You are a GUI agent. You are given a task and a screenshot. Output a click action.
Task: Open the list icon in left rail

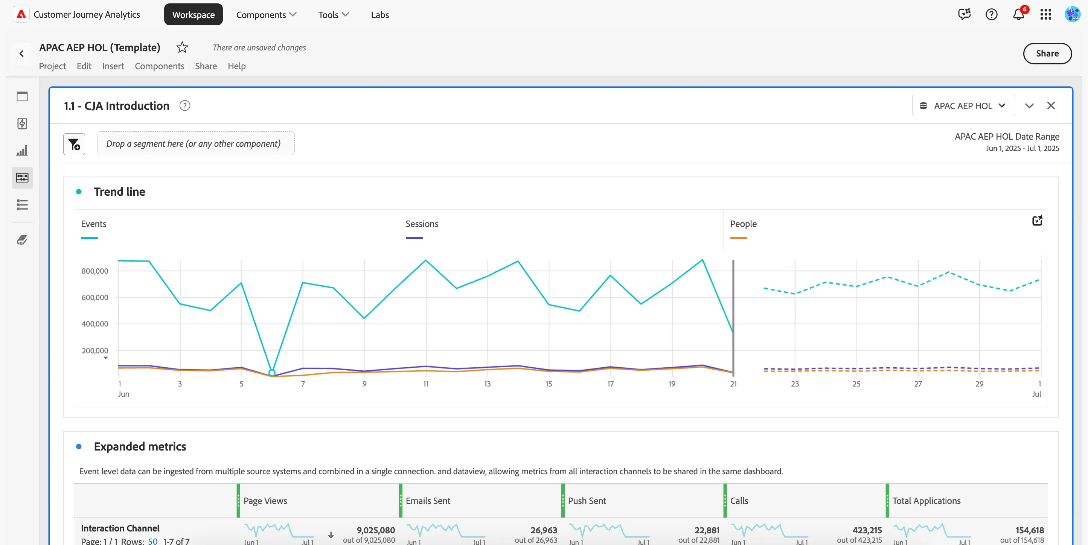coord(22,205)
